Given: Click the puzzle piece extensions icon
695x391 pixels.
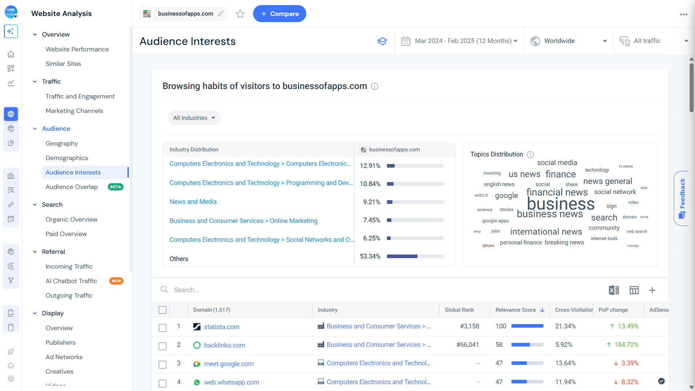Looking at the screenshot, I should pyautogui.click(x=11, y=365).
